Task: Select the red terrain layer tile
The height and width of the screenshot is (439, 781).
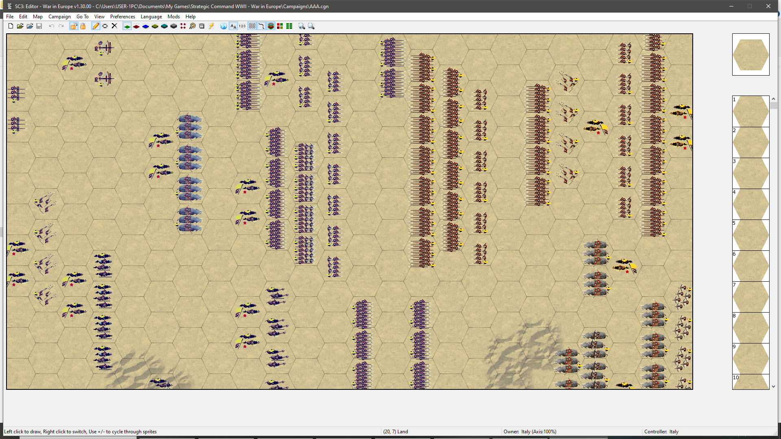Action: (x=136, y=26)
